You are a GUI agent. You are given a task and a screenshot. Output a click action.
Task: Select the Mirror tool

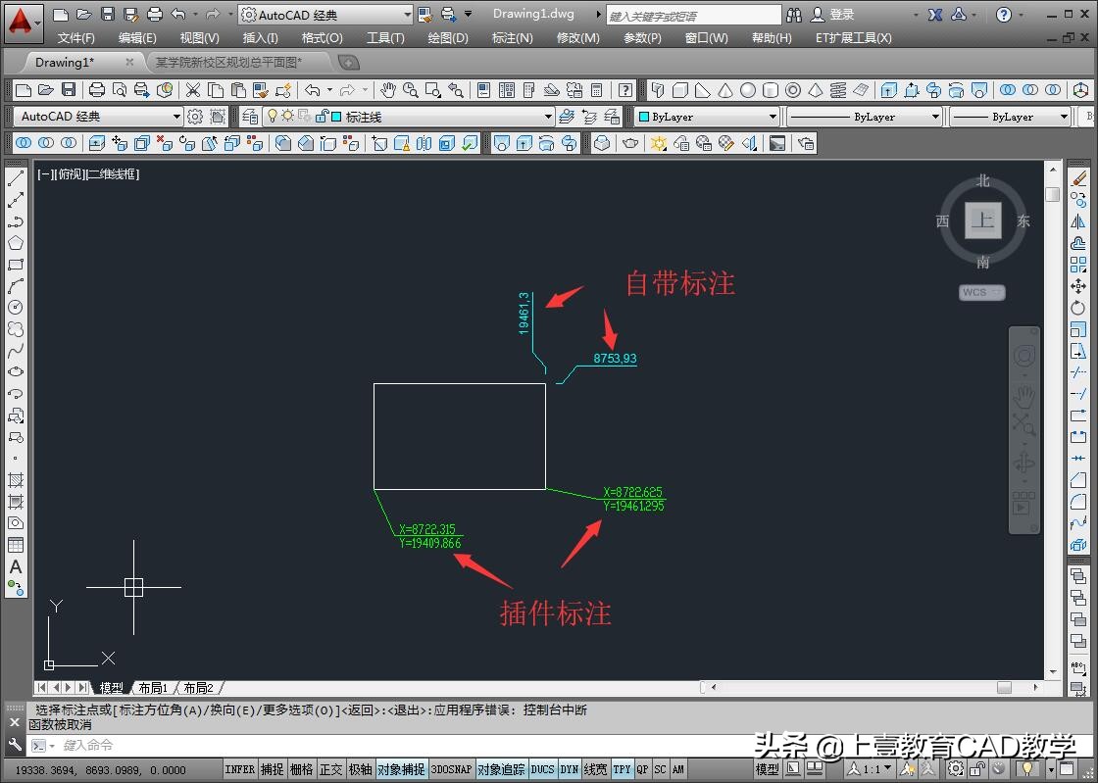[x=1078, y=221]
